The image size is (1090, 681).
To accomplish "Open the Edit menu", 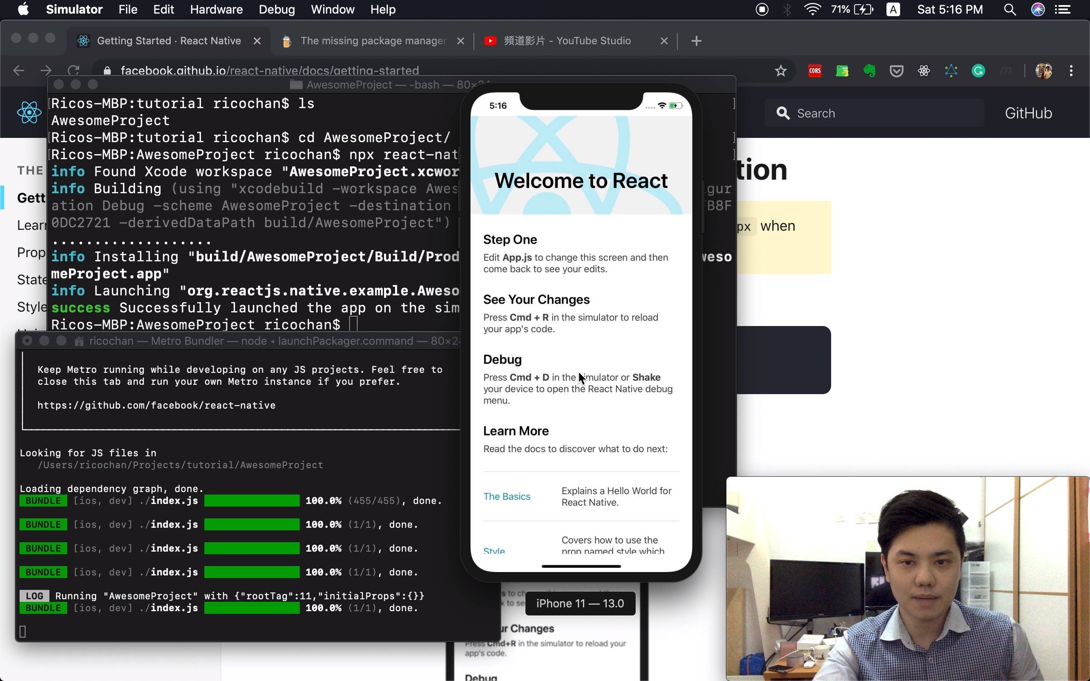I will click(163, 9).
